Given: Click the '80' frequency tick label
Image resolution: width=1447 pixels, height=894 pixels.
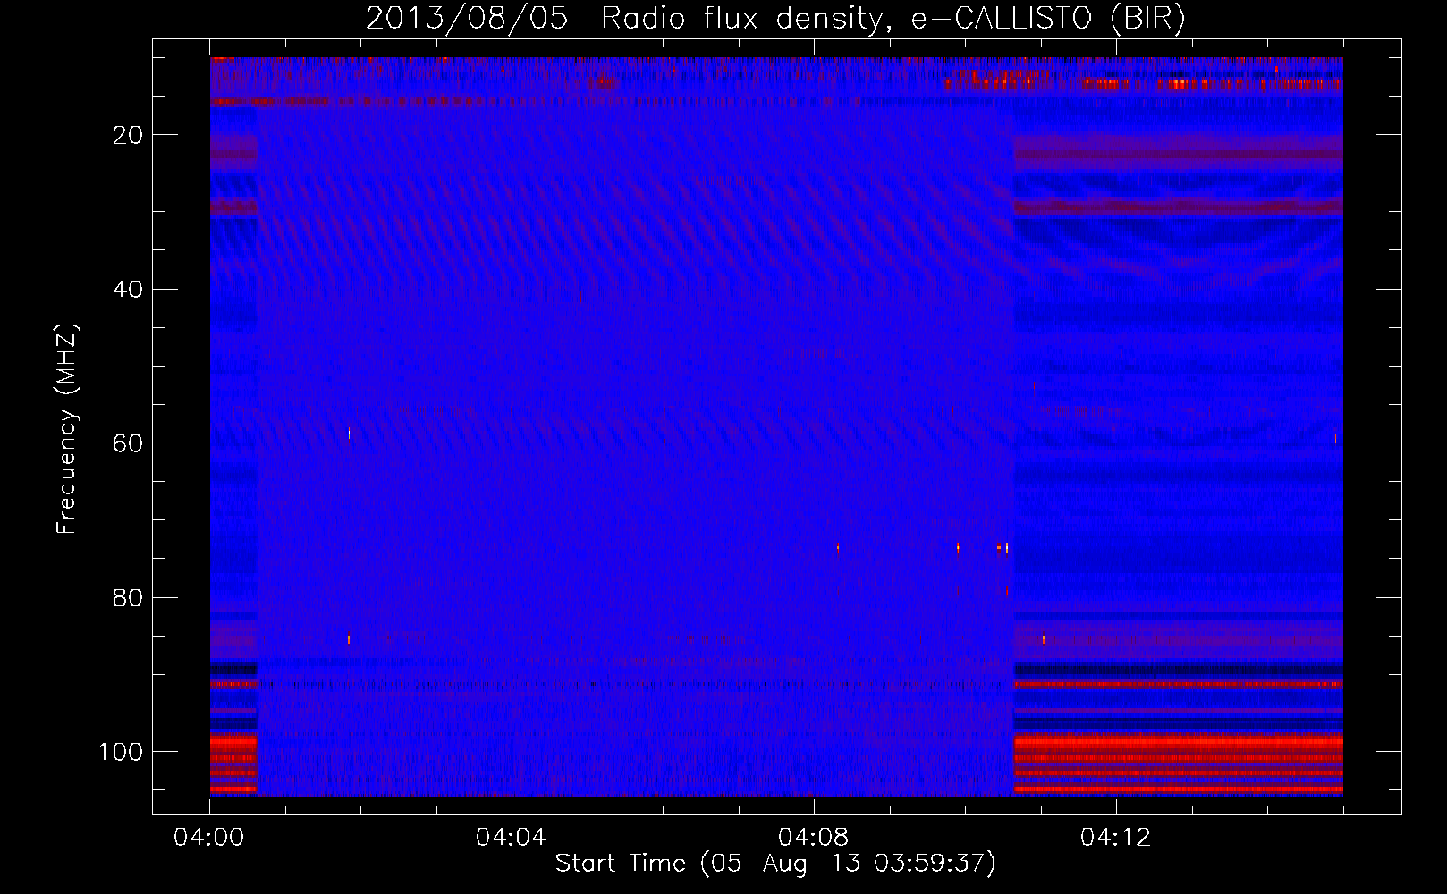Looking at the screenshot, I should tap(128, 598).
